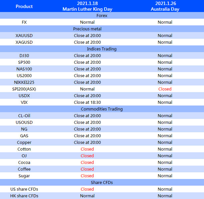Screen dimensions: 204x199
Task: Click the red Closed cell for SPI200(ASX)
Action: (165, 89)
